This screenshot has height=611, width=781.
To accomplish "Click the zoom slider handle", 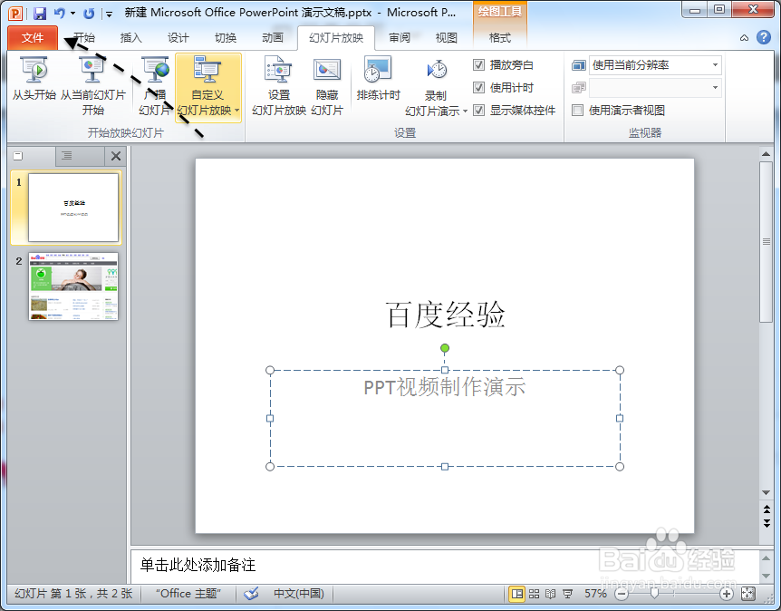I will pos(654,593).
